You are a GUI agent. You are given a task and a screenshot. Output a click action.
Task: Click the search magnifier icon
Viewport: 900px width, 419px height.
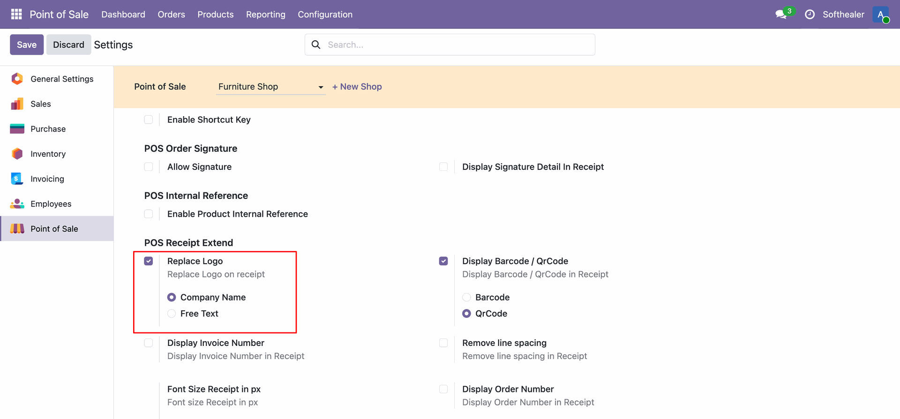tap(316, 44)
